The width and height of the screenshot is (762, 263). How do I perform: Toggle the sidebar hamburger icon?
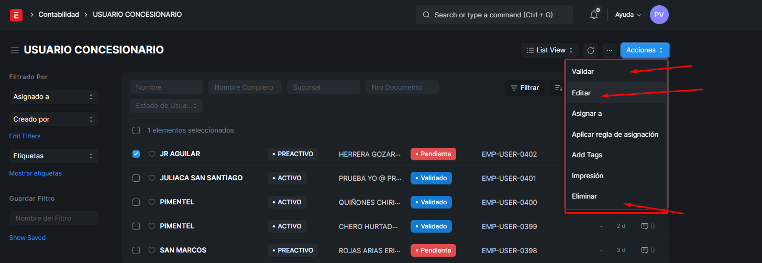15,50
